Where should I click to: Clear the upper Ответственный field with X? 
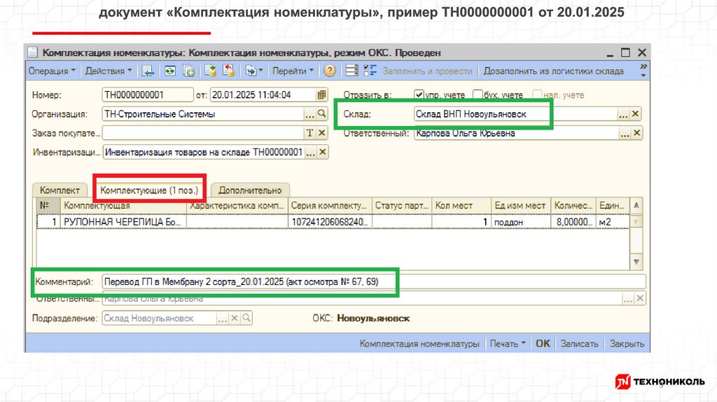636,133
